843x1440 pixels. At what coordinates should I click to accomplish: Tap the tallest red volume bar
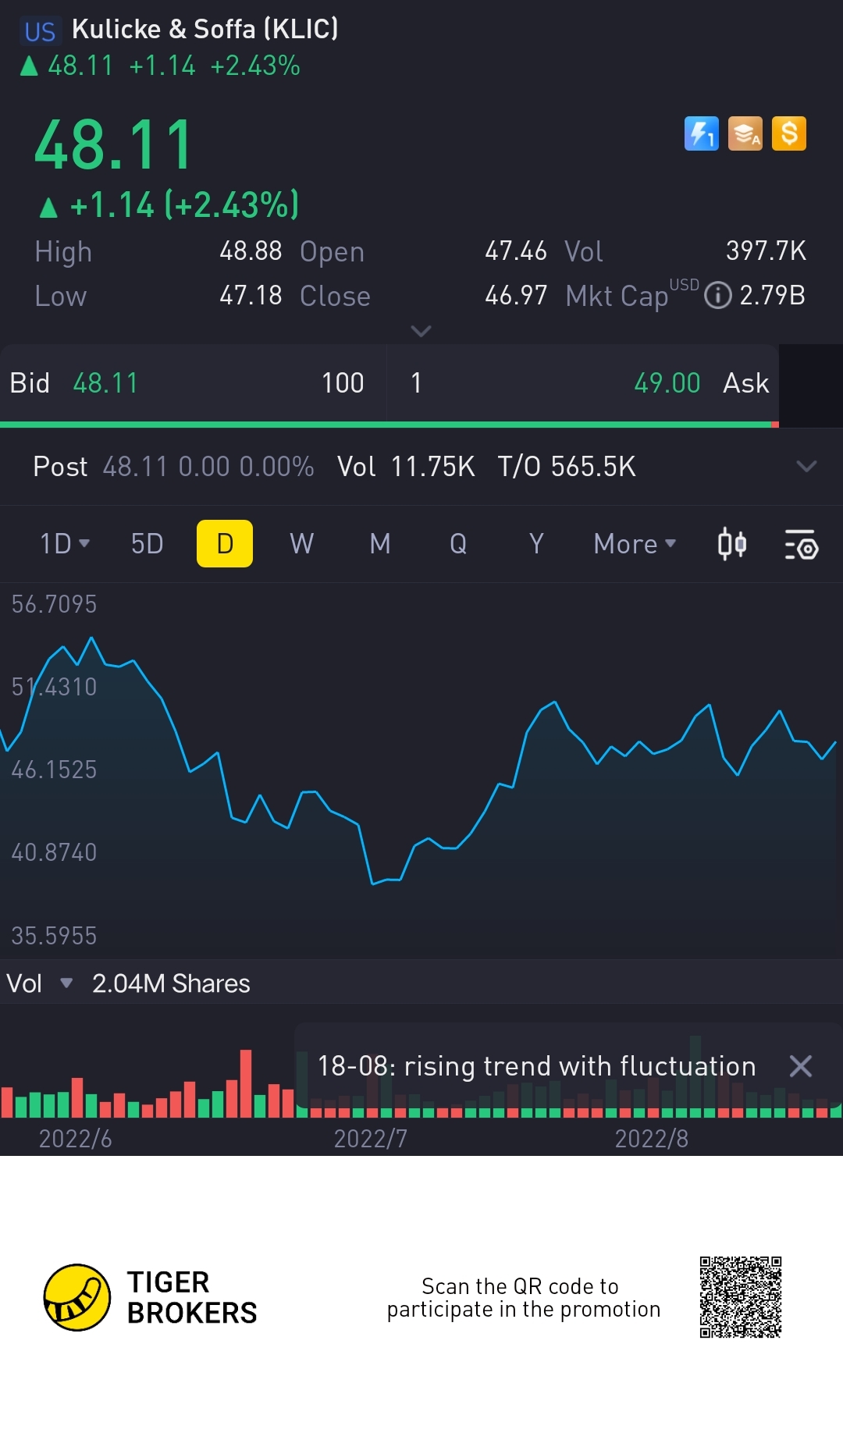(246, 1083)
